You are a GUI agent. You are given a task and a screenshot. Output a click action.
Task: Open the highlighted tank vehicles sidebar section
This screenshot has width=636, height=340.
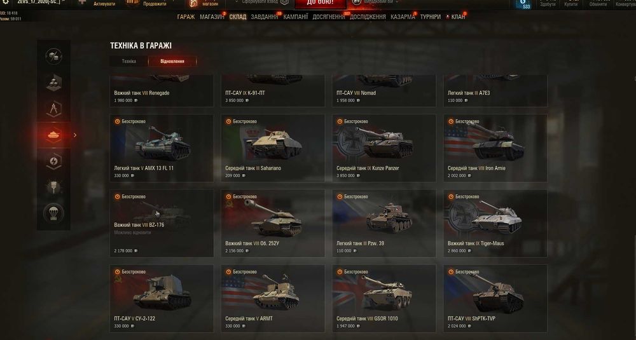coord(53,135)
